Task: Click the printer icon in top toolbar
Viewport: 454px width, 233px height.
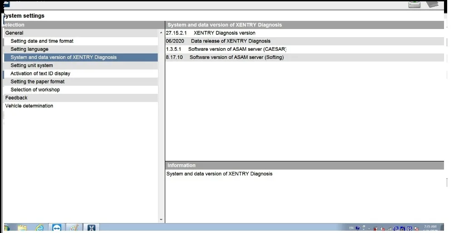Action: pyautogui.click(x=415, y=4)
